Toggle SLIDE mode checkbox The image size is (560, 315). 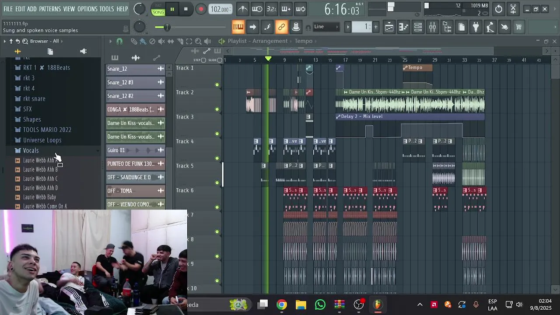pyautogui.click(x=220, y=60)
